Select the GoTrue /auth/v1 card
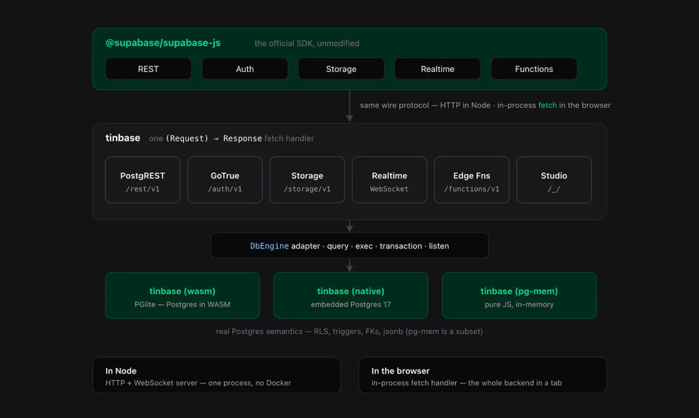The image size is (699, 418). pyautogui.click(x=225, y=180)
